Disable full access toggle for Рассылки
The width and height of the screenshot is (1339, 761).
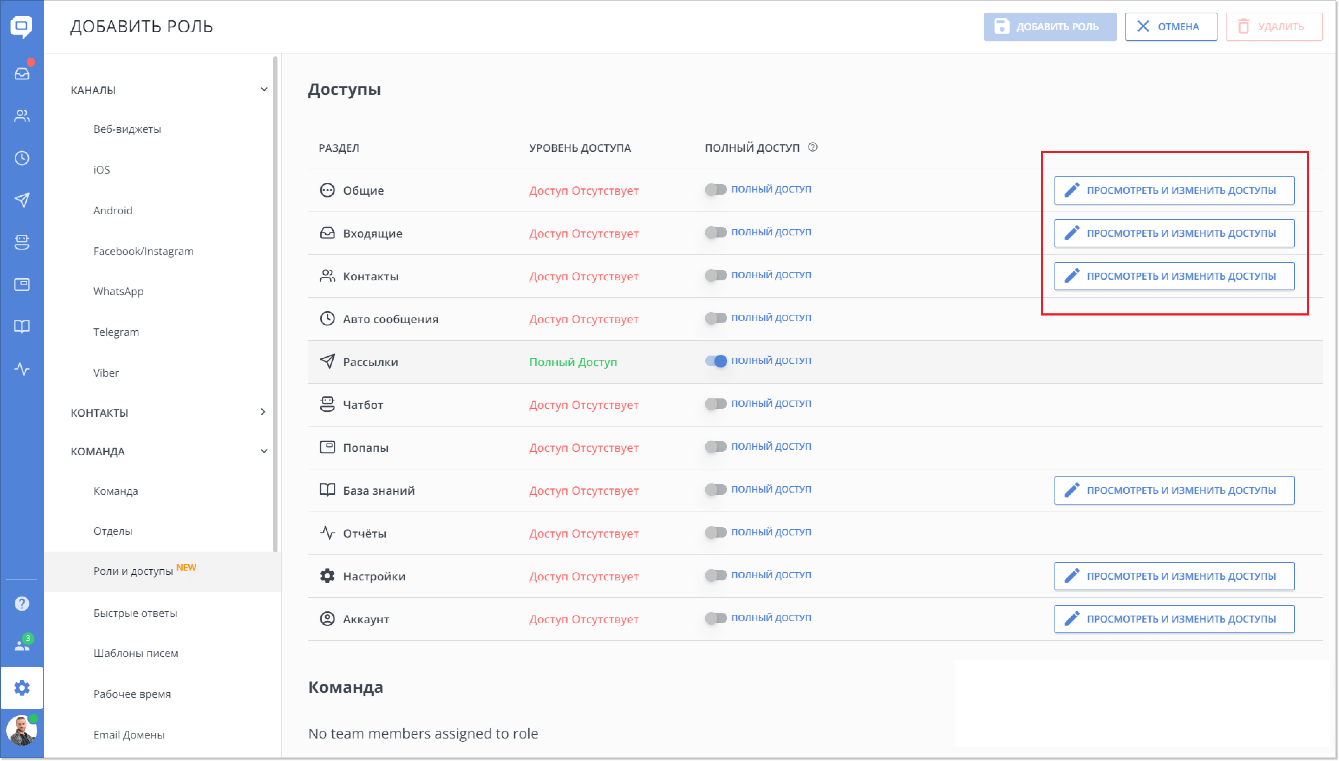pos(716,361)
